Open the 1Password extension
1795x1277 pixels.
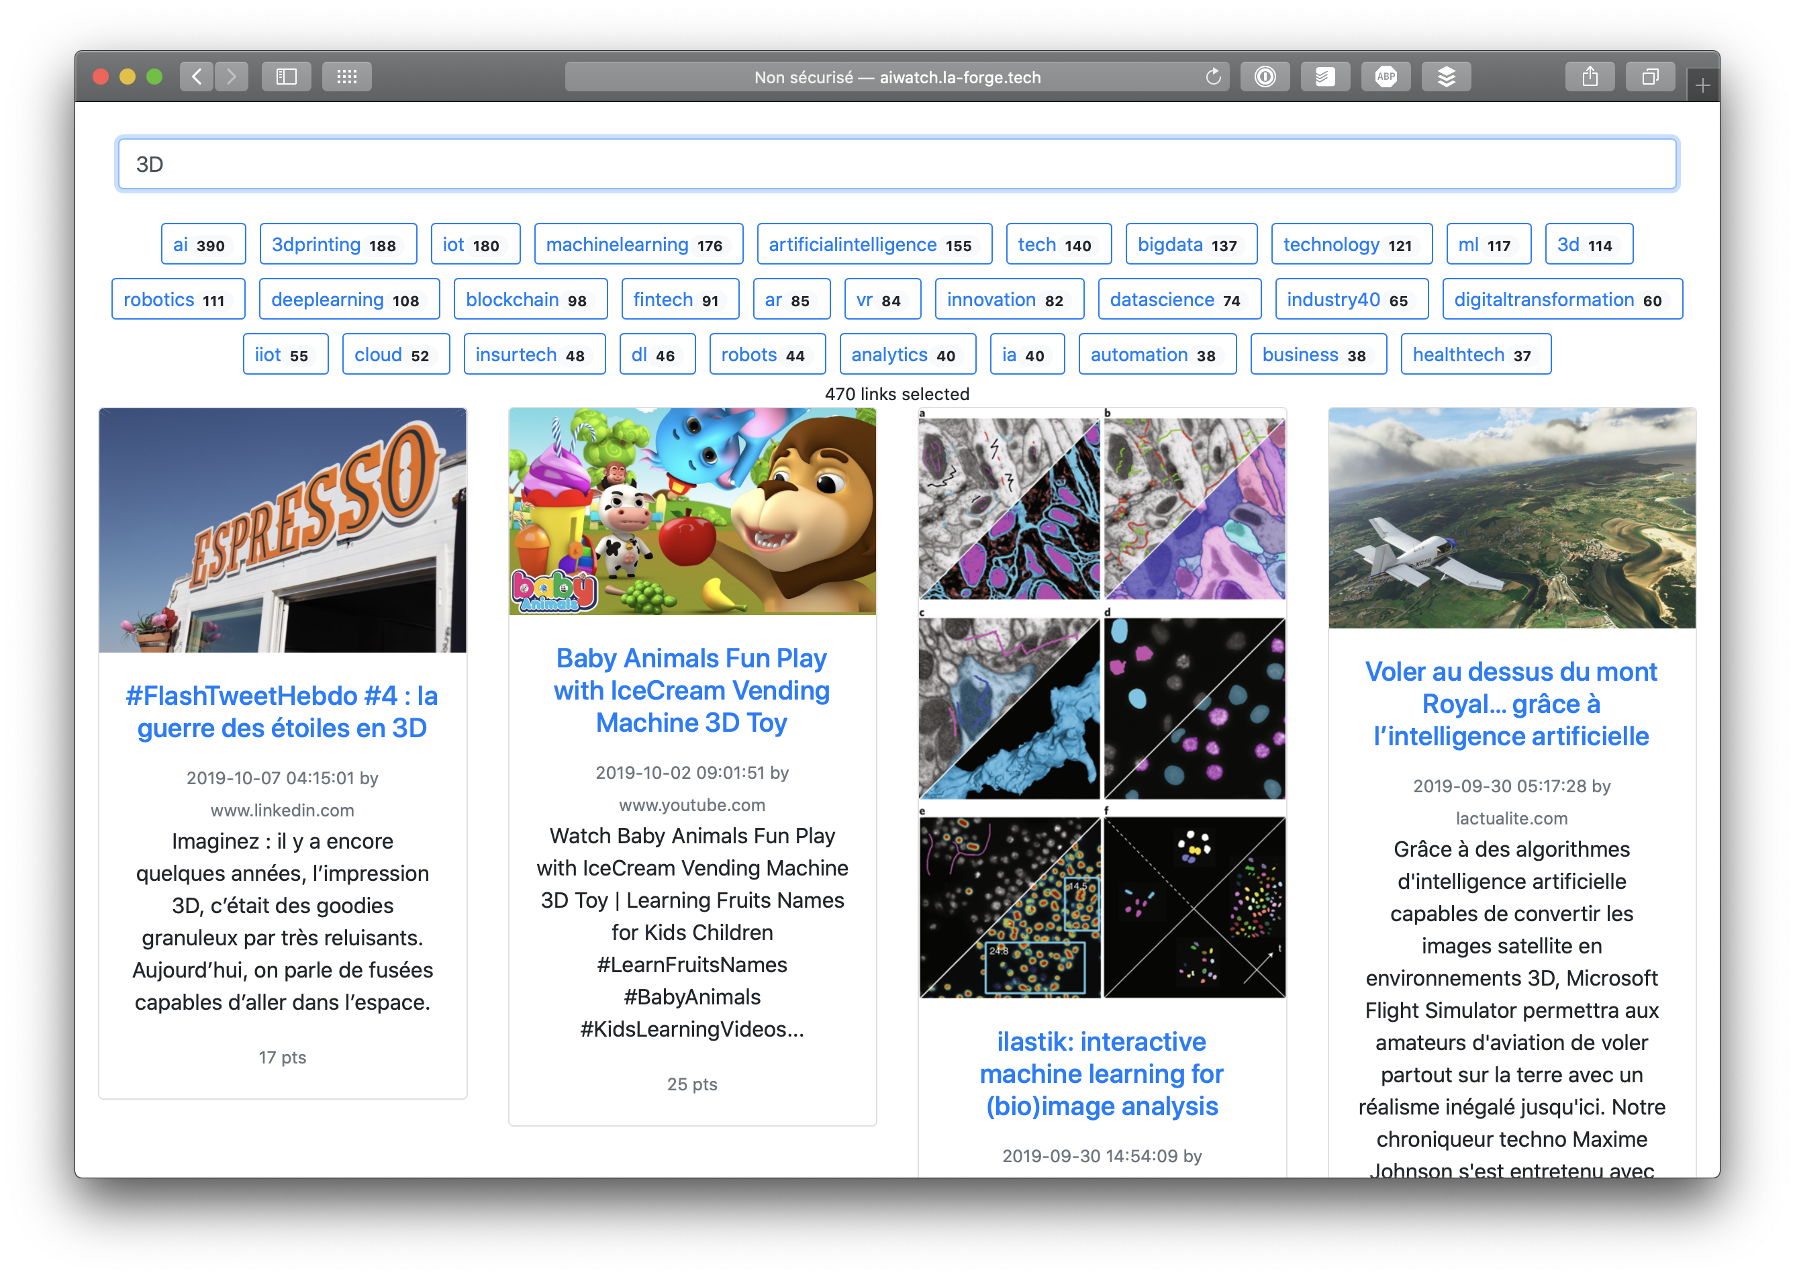point(1265,77)
